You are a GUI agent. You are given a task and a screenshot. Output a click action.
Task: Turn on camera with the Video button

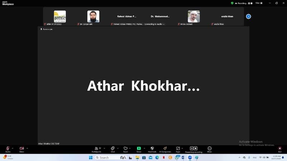[22, 148]
